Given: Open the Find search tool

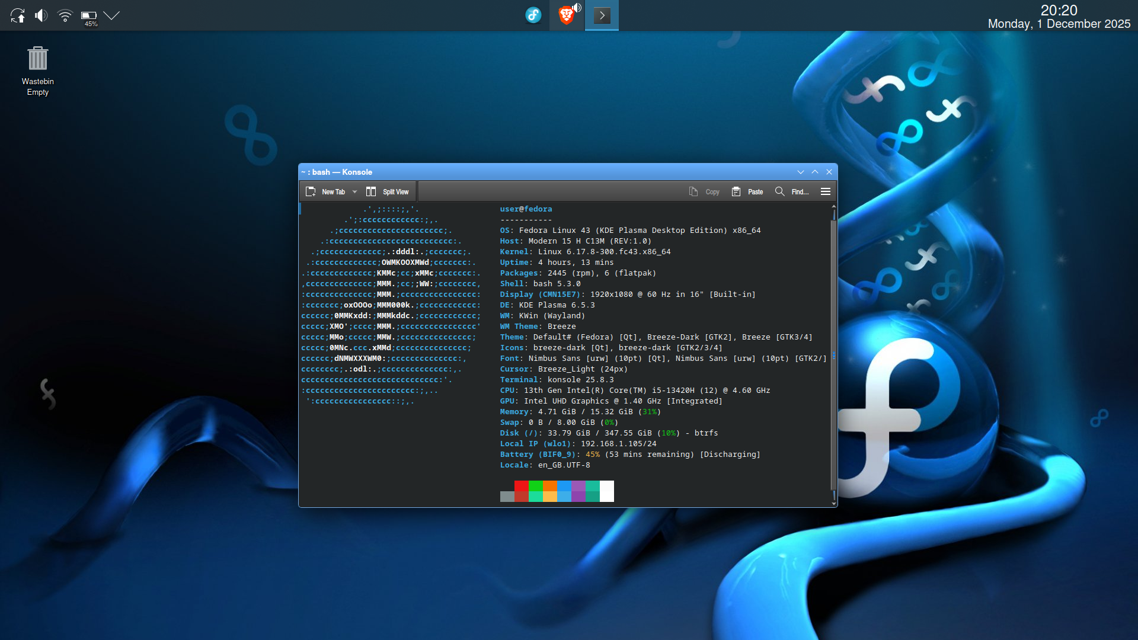Looking at the screenshot, I should pyautogui.click(x=792, y=191).
